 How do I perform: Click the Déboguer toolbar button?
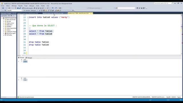(33, 11)
